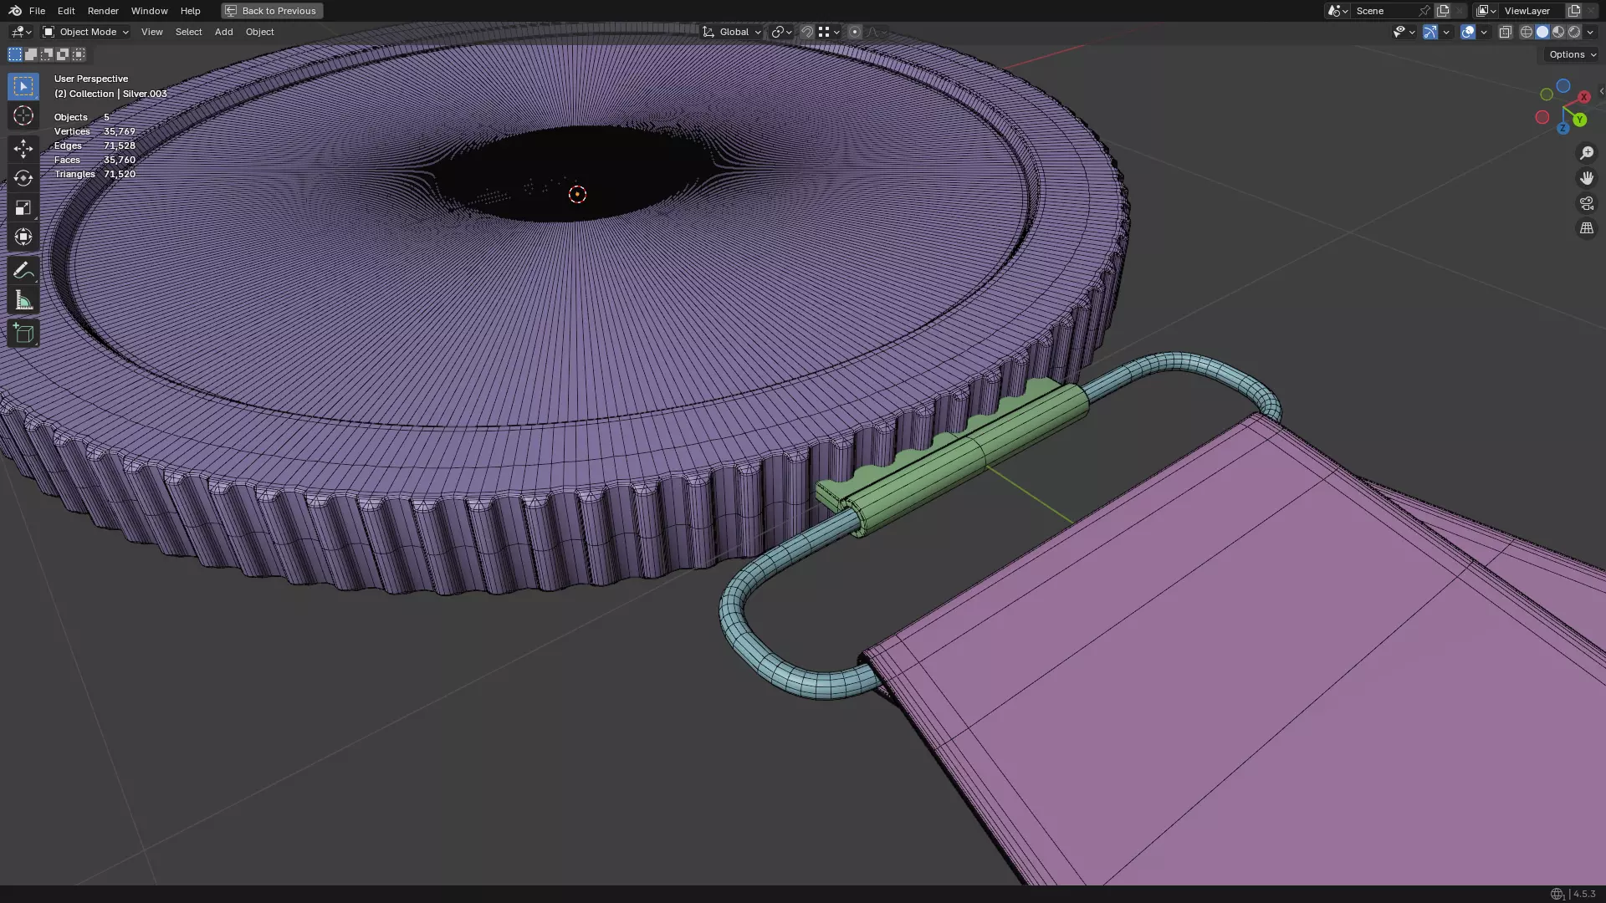Click the Back to Previous button
1606x903 pixels.
(272, 11)
